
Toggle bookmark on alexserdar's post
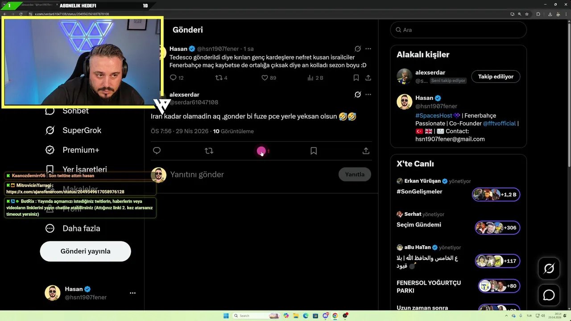tap(314, 151)
